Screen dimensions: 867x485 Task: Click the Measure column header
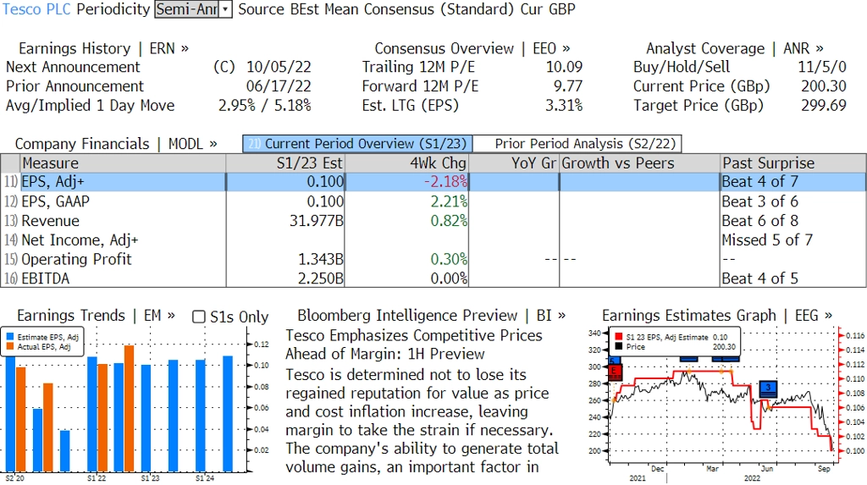click(123, 163)
